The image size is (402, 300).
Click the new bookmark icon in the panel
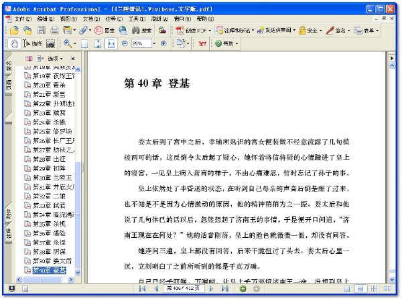coord(29,59)
